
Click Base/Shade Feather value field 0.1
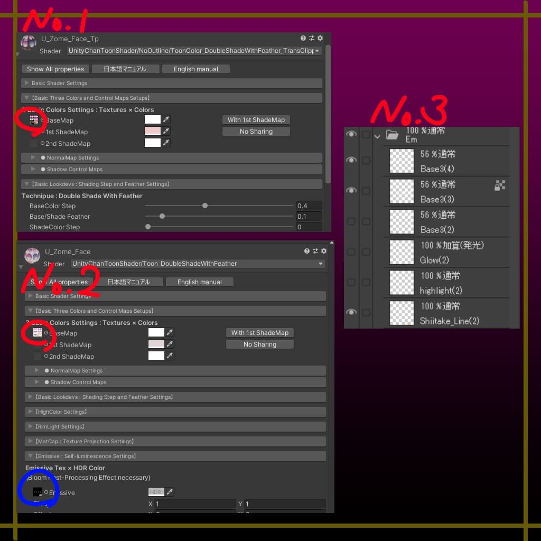tap(309, 216)
